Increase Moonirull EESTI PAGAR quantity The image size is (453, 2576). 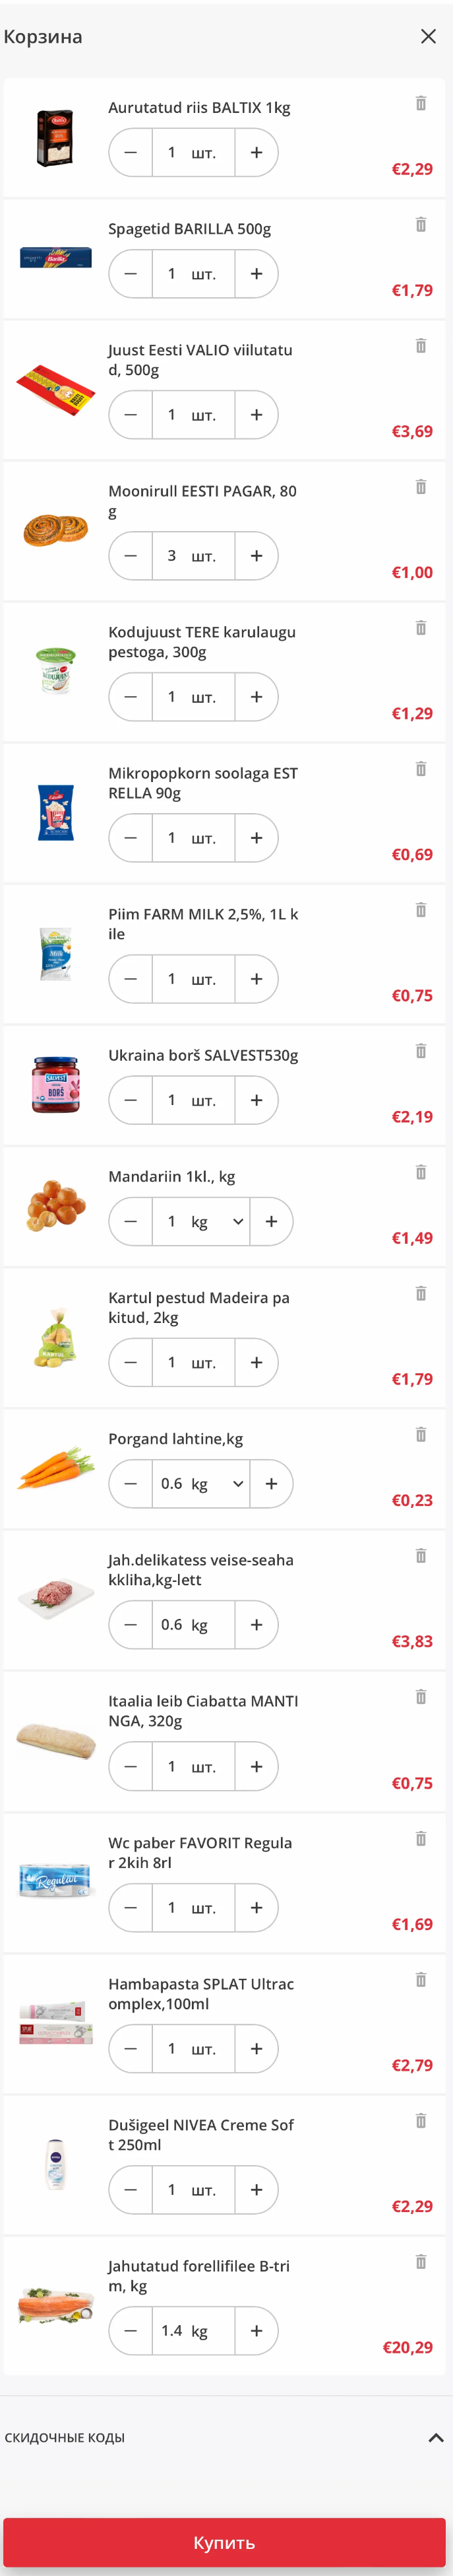click(x=257, y=555)
